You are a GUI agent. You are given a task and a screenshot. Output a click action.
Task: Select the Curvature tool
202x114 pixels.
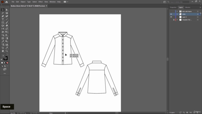coord(7,16)
